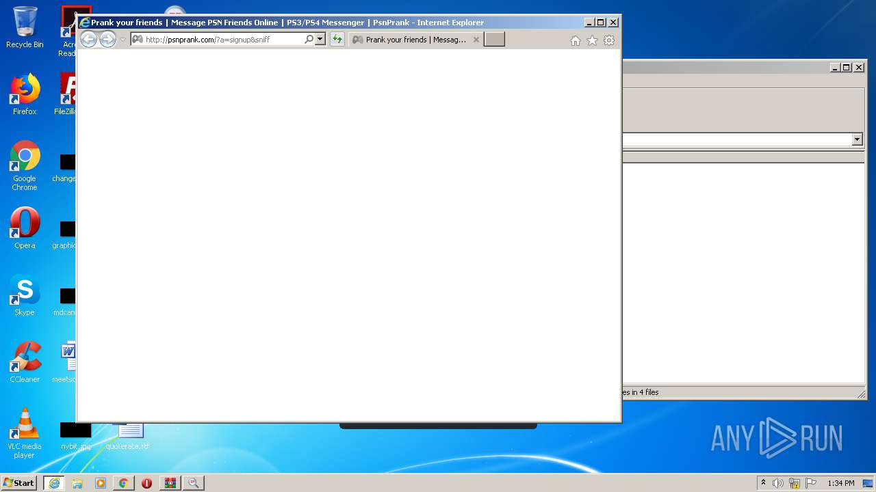Launch Firefox from the desktop
The image size is (876, 492).
25,94
